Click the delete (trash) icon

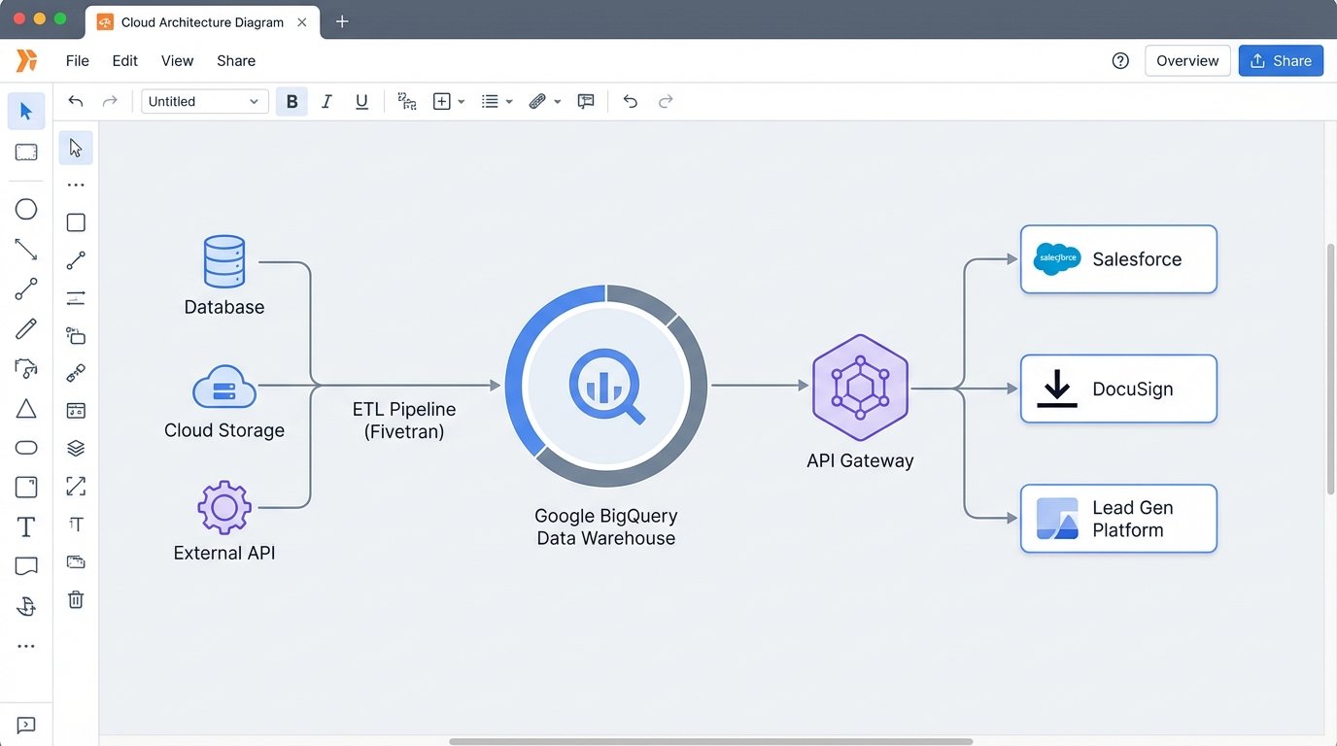(75, 599)
